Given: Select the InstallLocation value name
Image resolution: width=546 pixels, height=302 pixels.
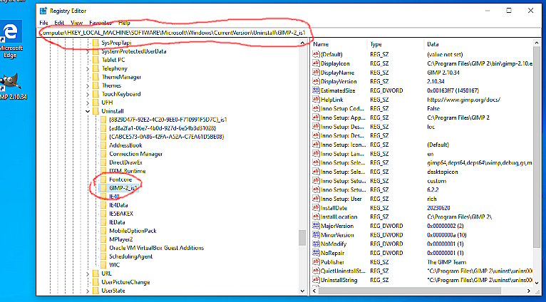Looking at the screenshot, I should tap(339, 217).
